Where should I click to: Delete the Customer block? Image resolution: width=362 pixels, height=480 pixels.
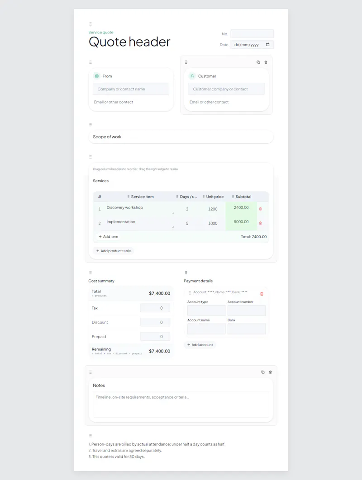tap(266, 62)
